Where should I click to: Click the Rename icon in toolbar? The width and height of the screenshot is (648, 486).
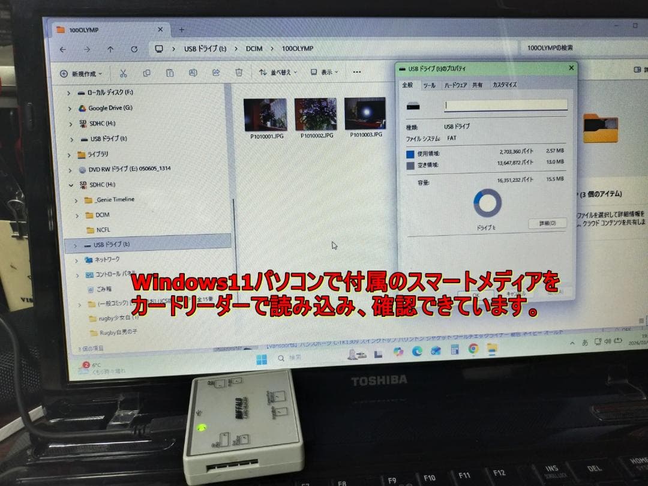tap(193, 73)
